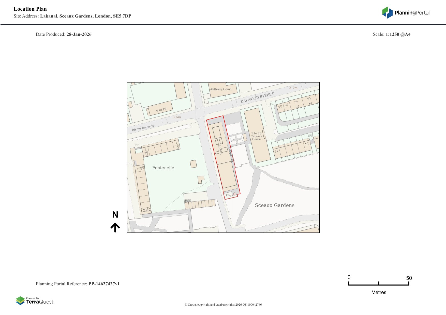Click the Powered By TerraQuest badge
Image resolution: width=446 pixels, height=315 pixels.
35,300
